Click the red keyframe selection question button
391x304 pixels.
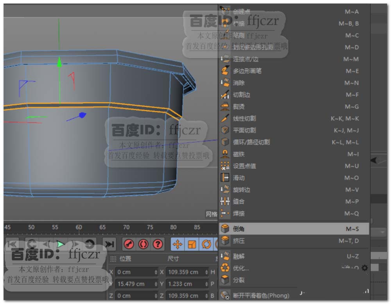pos(158,245)
